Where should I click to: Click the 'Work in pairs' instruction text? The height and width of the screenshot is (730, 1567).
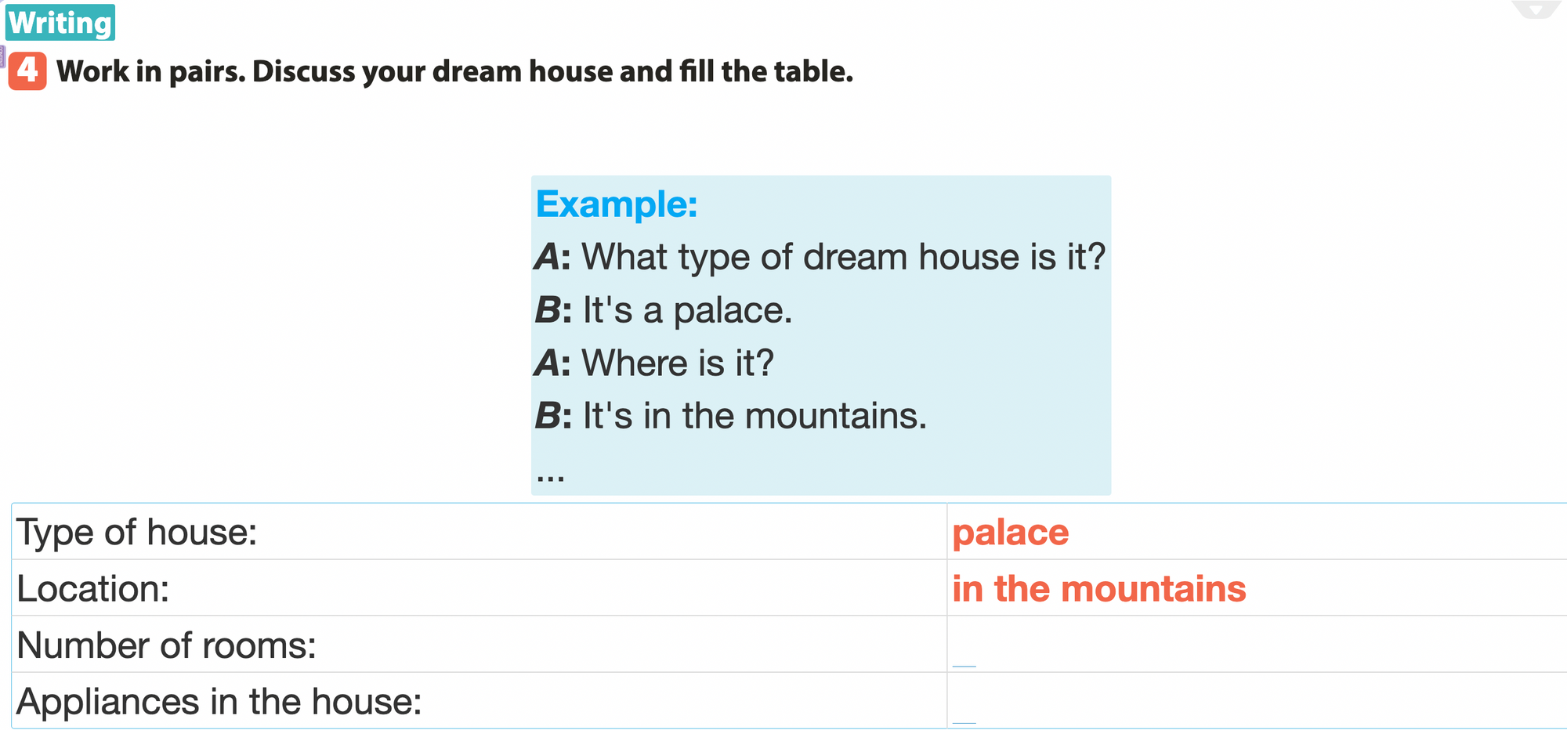point(454,71)
